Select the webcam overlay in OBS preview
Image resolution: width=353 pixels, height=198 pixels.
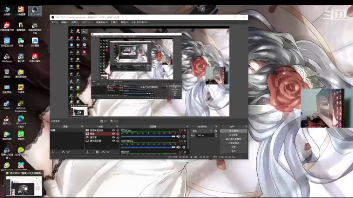[217, 75]
